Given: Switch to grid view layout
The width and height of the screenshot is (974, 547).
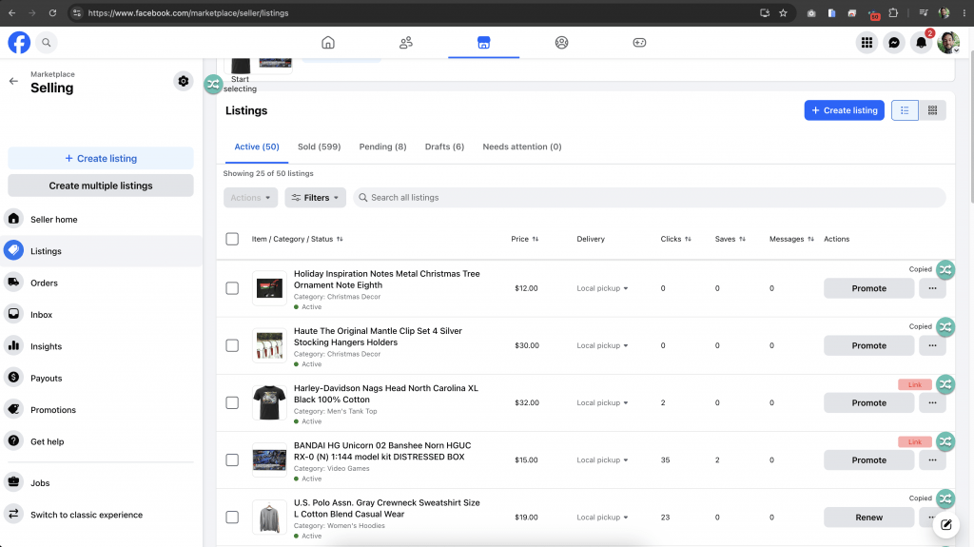Looking at the screenshot, I should (932, 110).
